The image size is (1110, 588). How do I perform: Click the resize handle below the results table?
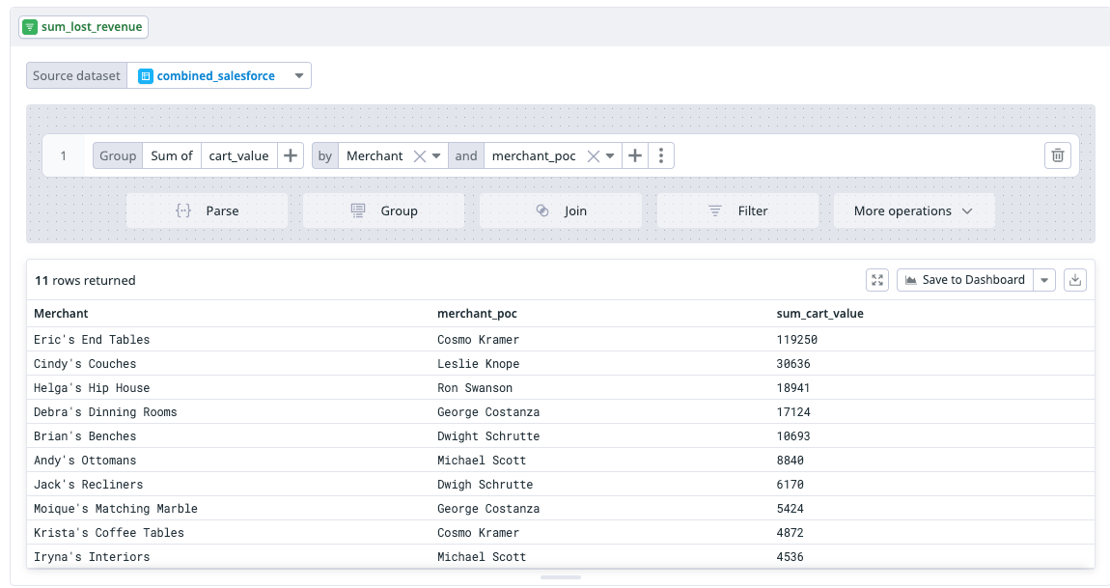pyautogui.click(x=560, y=577)
